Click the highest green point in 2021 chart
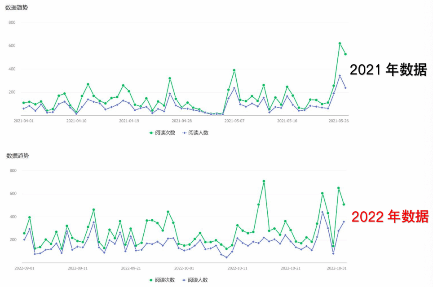This screenshot has width=433, height=287. tap(340, 43)
